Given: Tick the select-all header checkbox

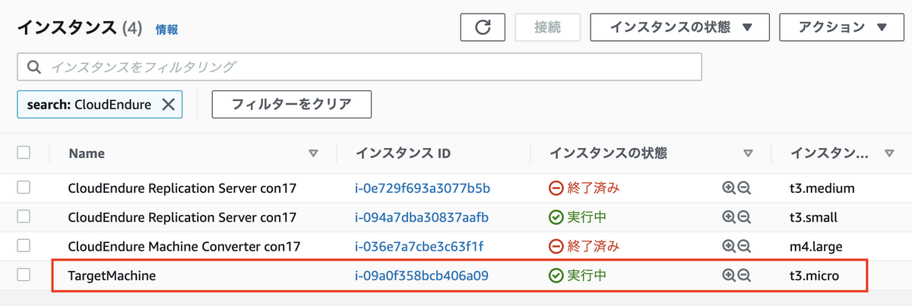Looking at the screenshot, I should (24, 153).
